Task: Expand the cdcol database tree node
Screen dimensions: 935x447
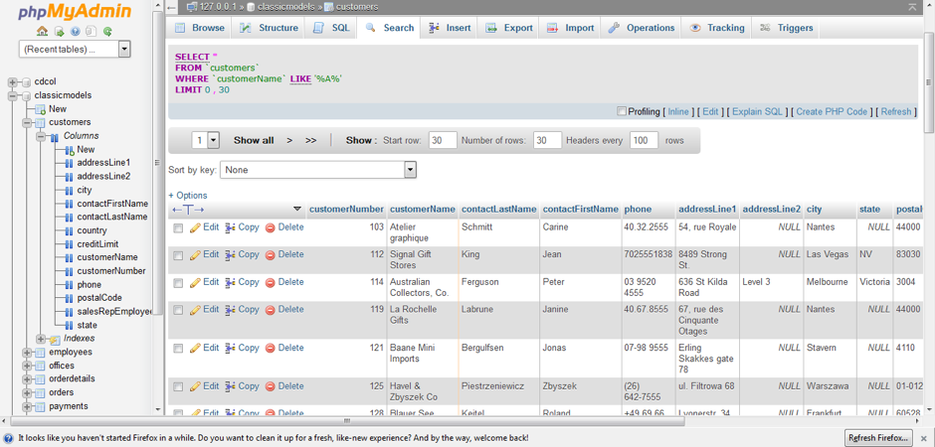Action: [12, 82]
